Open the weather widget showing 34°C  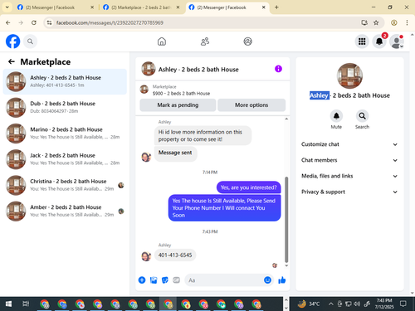point(309,304)
